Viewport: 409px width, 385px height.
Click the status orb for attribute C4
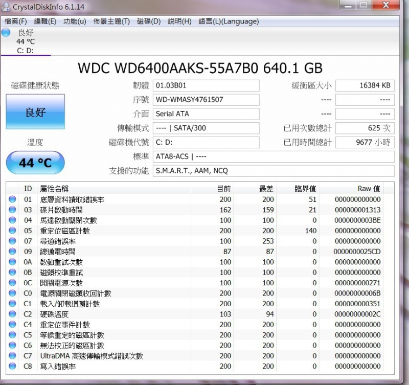click(12, 325)
